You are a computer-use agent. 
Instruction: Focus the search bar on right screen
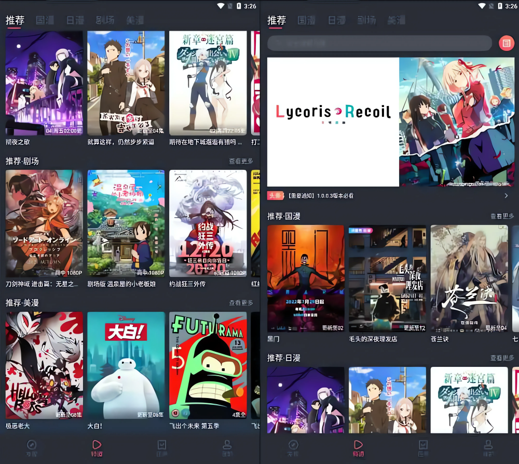point(380,43)
